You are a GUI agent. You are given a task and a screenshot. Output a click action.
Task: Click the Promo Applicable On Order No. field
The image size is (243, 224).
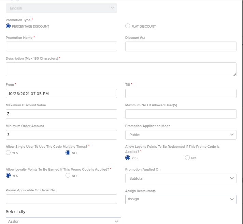(x=61, y=199)
